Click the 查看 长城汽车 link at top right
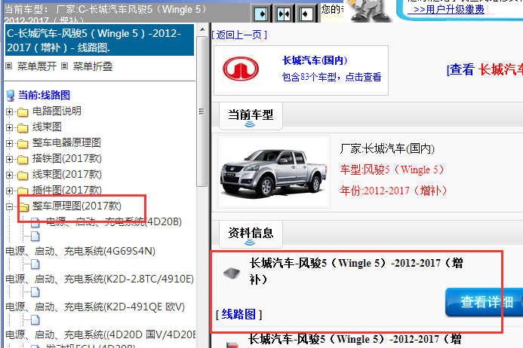The image size is (523, 348). point(485,69)
